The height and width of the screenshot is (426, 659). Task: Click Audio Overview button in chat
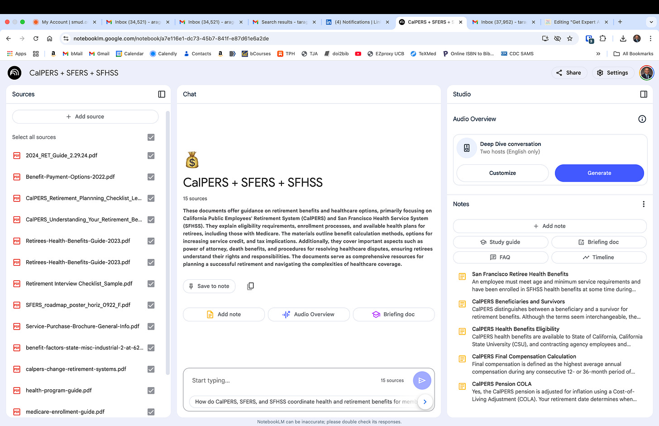click(x=309, y=314)
